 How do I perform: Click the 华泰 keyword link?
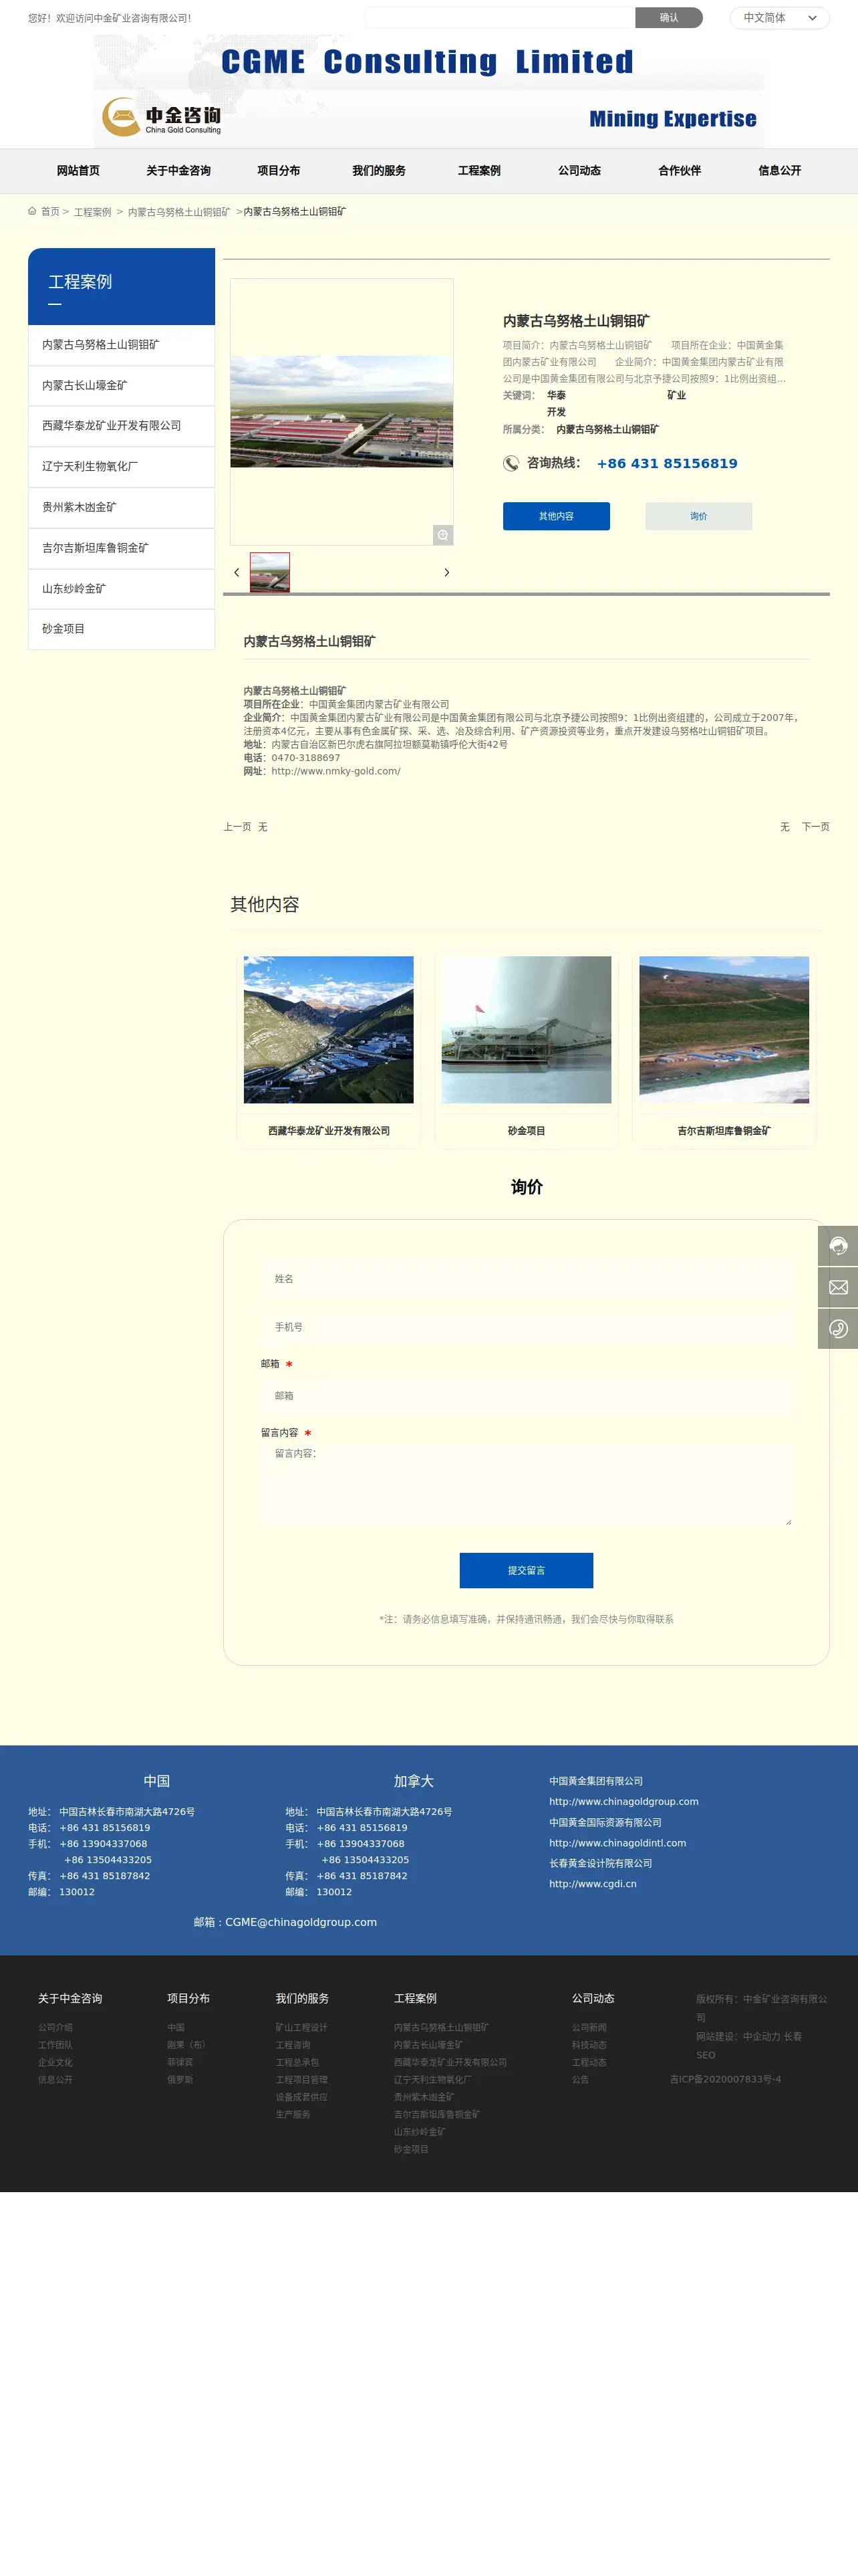pyautogui.click(x=557, y=396)
